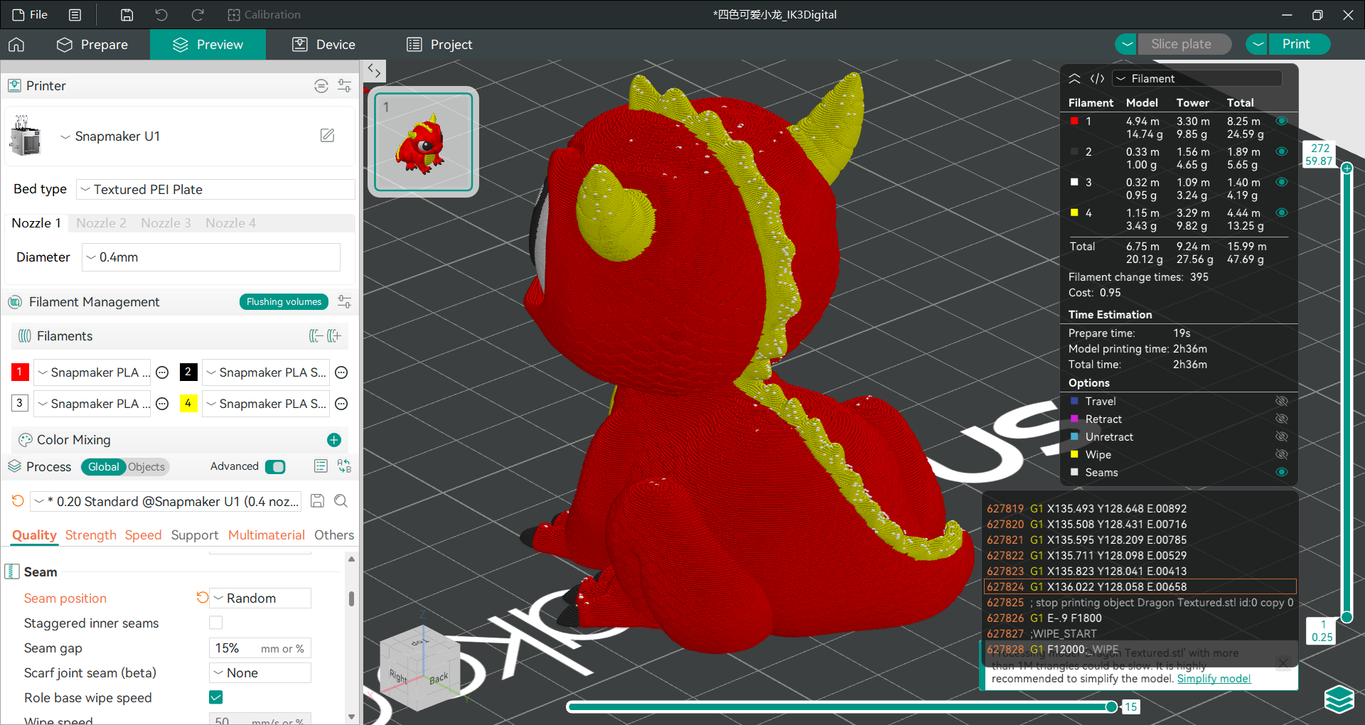Viewport: 1365px width, 725px height.
Task: Click the save project icon
Action: point(127,15)
